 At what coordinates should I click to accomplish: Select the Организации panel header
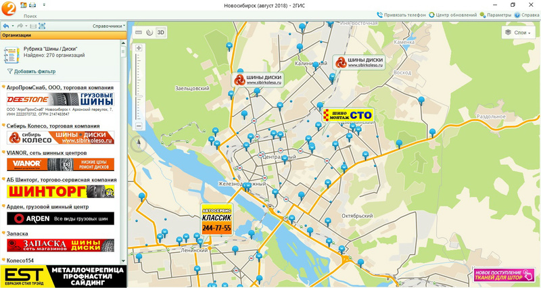(x=63, y=35)
